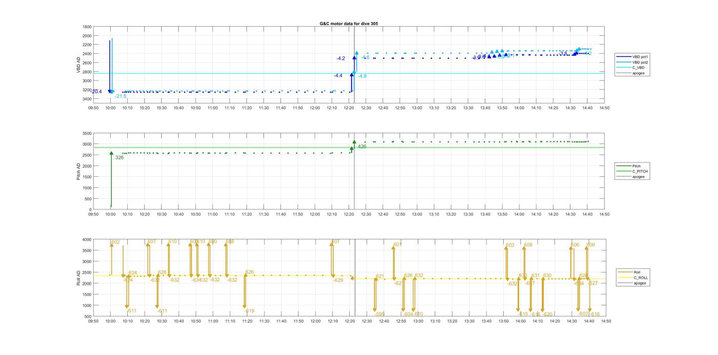The image size is (718, 355).
Task: Click the "-599" annotation in the Roll plot
Action: 380,314
